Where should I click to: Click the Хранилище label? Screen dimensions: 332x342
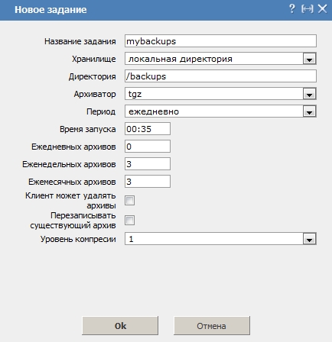coord(94,59)
